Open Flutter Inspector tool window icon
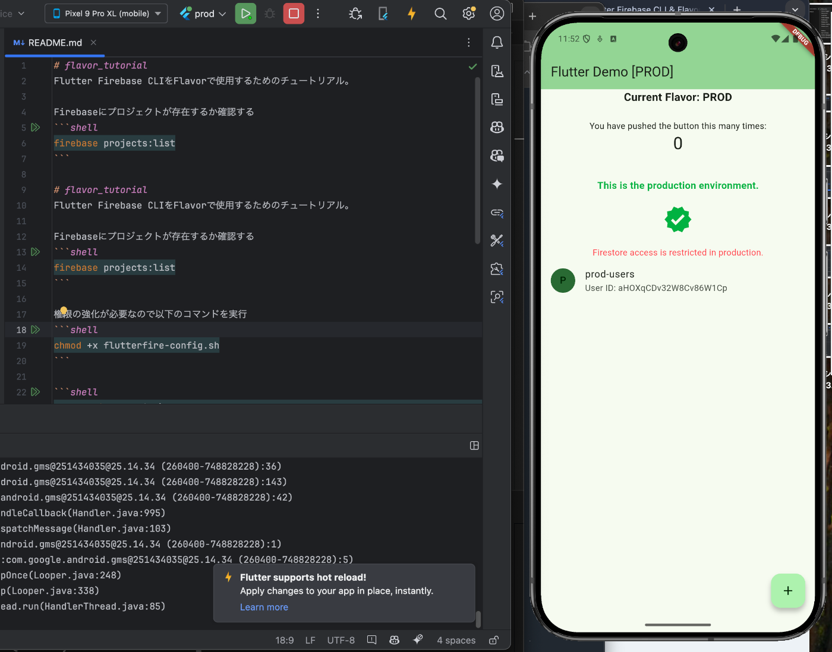Viewport: 832px width, 652px height. point(497,297)
